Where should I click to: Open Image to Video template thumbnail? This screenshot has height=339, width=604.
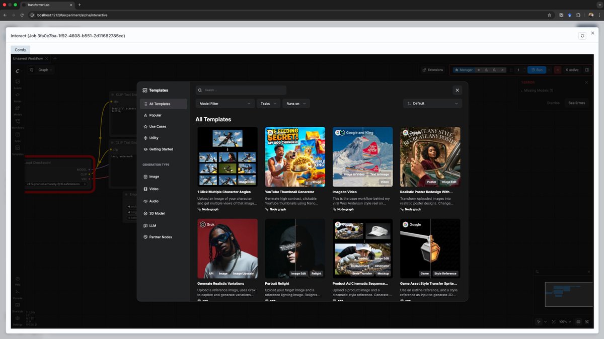click(362, 157)
